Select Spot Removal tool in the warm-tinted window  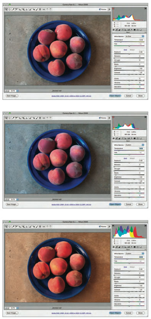(x=30, y=227)
